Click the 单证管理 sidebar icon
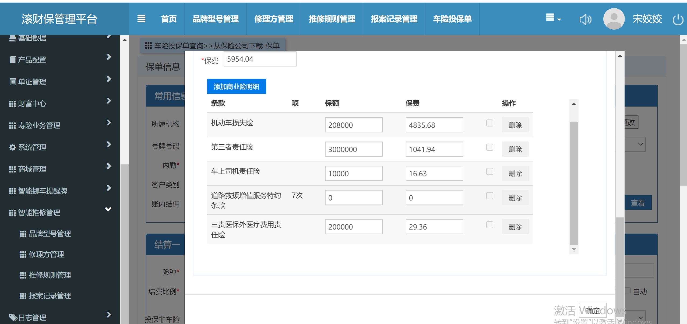This screenshot has height=324, width=687. 12,82
